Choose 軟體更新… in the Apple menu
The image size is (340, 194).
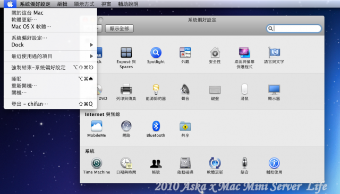point(50,20)
